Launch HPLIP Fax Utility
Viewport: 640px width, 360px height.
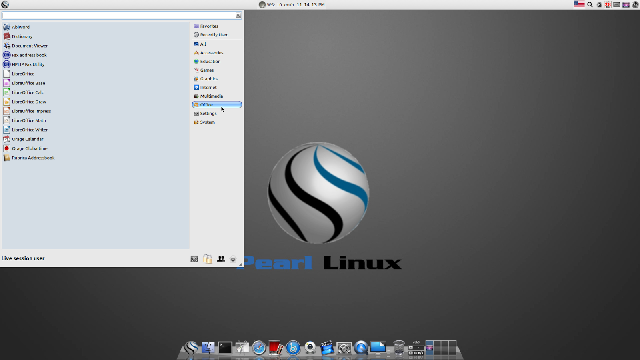tap(24, 64)
